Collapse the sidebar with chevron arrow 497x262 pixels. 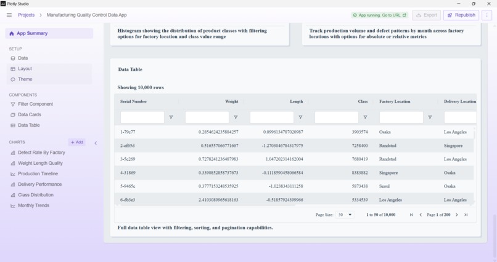click(x=96, y=143)
